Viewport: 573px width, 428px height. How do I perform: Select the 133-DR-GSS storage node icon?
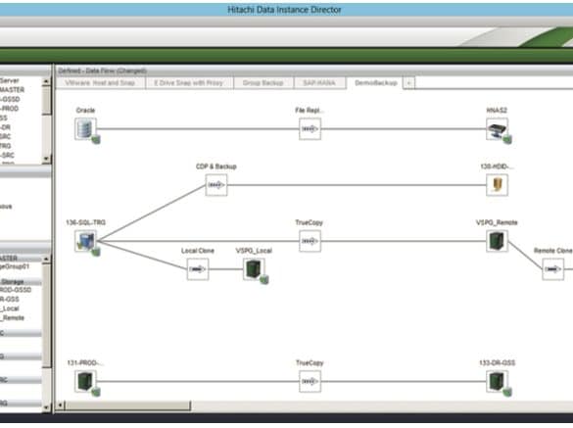pos(497,381)
